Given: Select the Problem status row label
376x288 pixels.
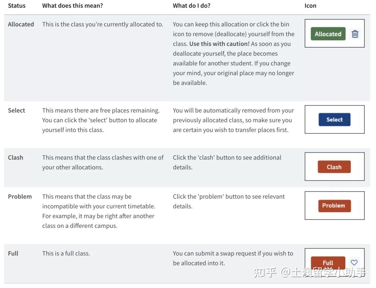Looking at the screenshot, I should coord(20,196).
